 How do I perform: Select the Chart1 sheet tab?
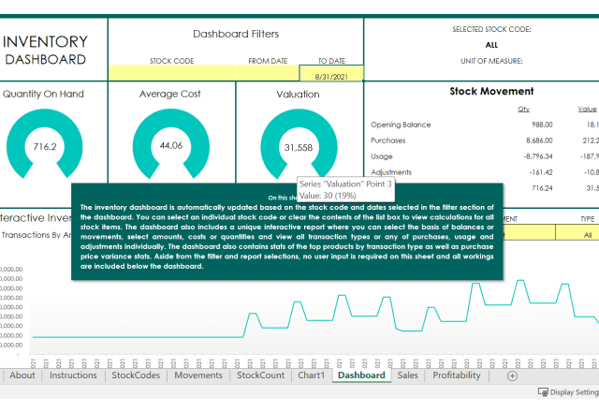pos(312,375)
